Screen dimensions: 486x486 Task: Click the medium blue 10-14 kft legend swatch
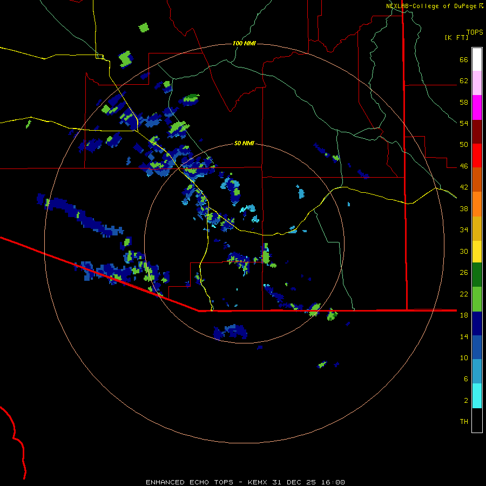(x=477, y=347)
